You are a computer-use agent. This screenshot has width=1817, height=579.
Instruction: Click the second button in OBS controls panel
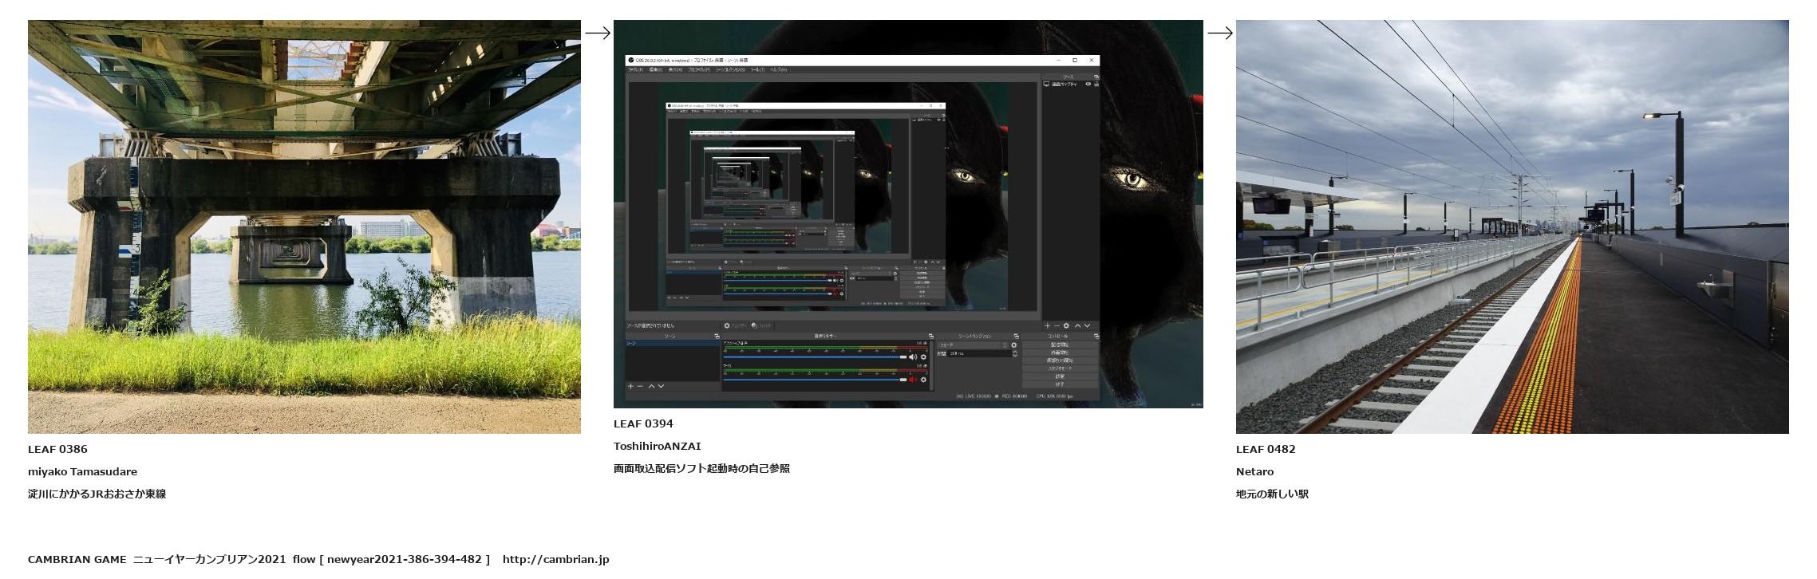coord(1060,353)
